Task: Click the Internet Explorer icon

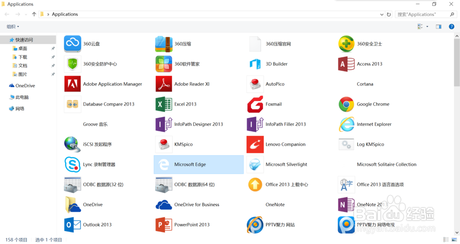Action: tap(346, 124)
